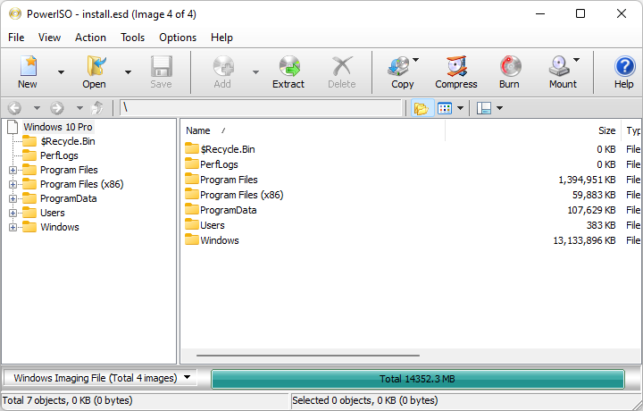This screenshot has width=643, height=411.
Task: Click the Mount virtual drive icon
Action: (x=561, y=71)
